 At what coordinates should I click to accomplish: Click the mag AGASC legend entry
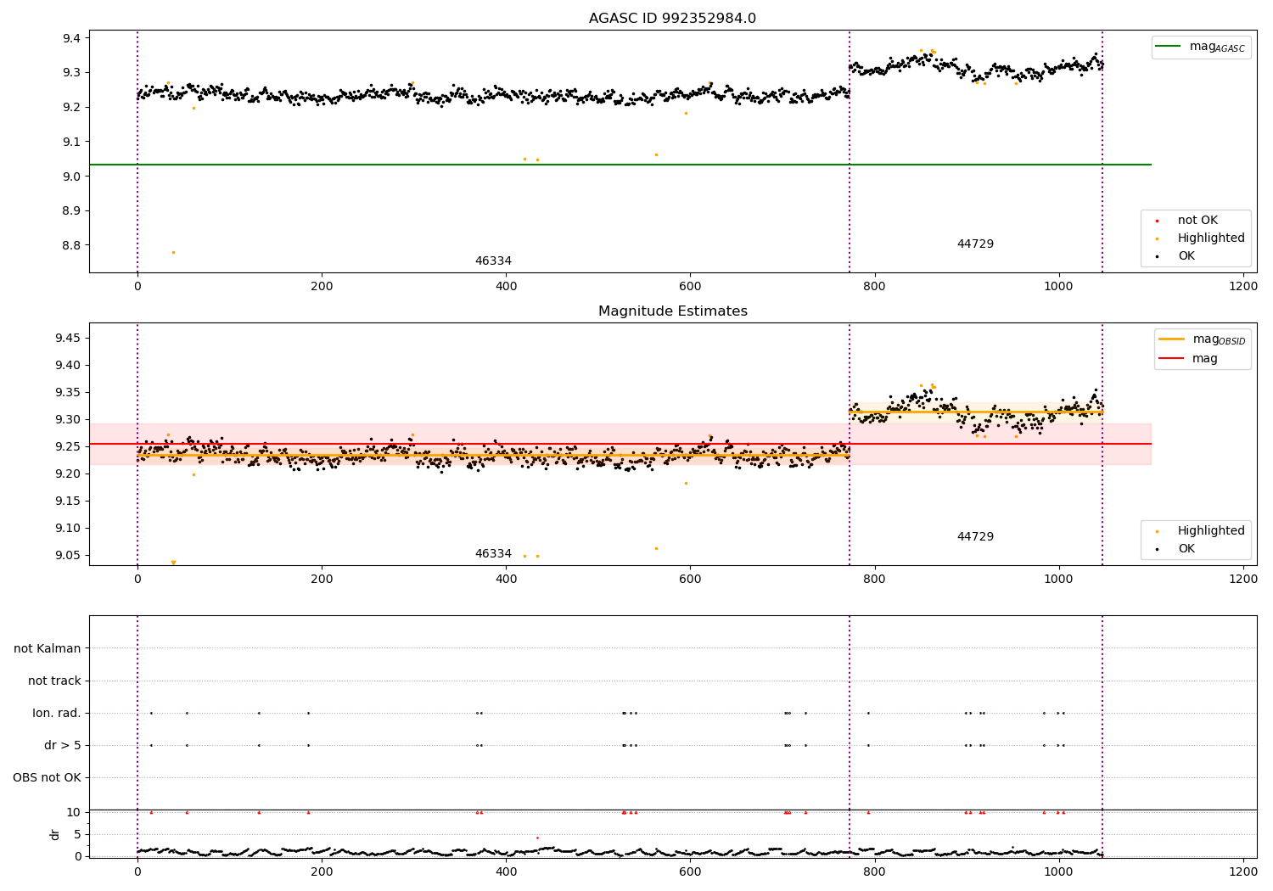(x=1201, y=48)
